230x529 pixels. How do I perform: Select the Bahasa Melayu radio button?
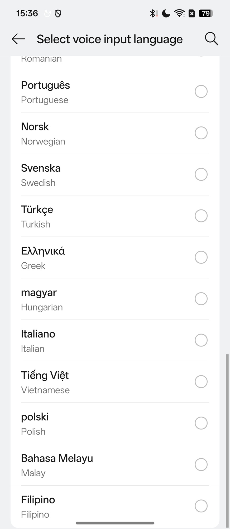201,465
